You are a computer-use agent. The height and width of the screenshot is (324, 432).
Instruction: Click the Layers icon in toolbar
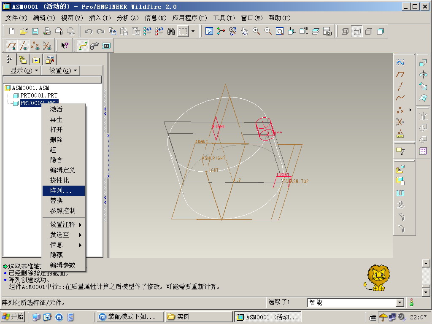pos(316,31)
